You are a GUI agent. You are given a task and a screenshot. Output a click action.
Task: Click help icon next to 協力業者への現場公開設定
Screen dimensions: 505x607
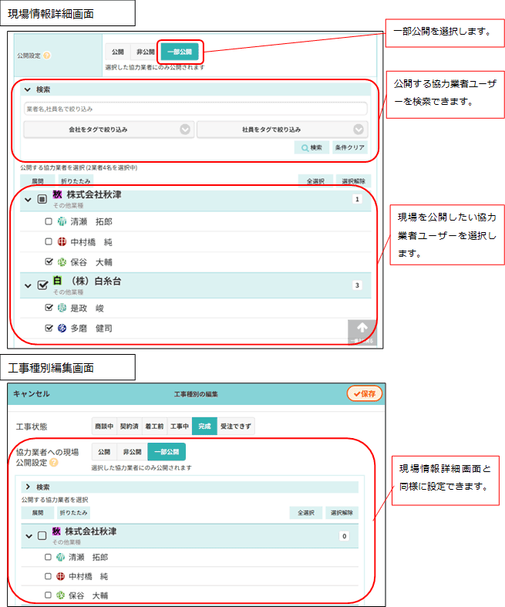(x=54, y=463)
